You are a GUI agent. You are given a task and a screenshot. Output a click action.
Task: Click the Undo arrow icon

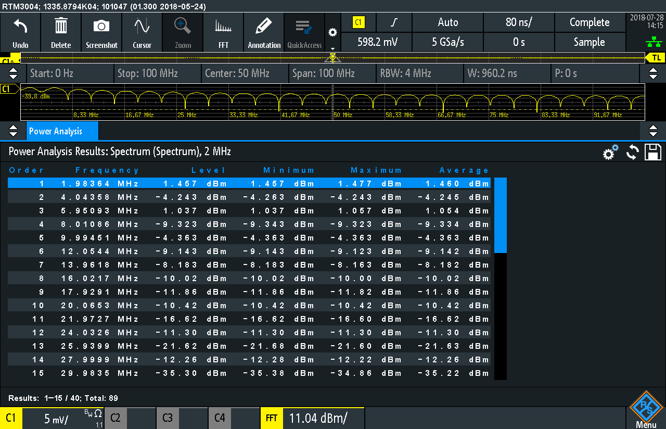tap(20, 31)
